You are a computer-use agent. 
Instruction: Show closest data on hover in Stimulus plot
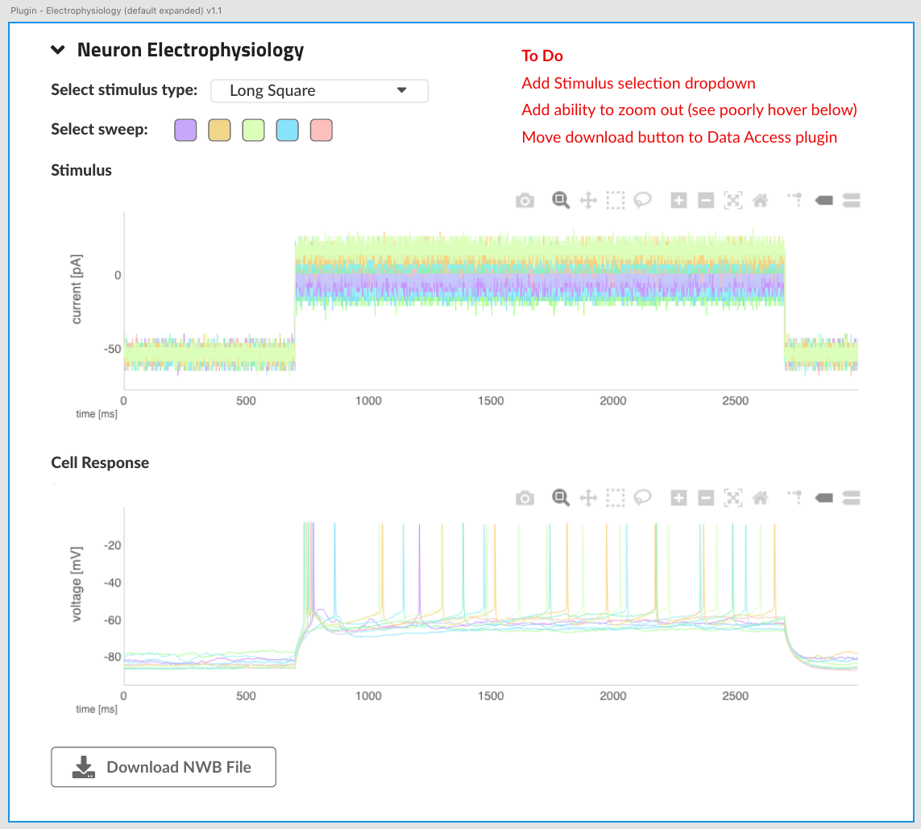coord(824,201)
